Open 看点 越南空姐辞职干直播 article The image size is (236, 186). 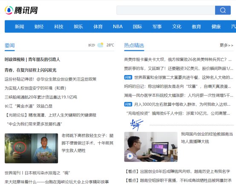[178, 180]
